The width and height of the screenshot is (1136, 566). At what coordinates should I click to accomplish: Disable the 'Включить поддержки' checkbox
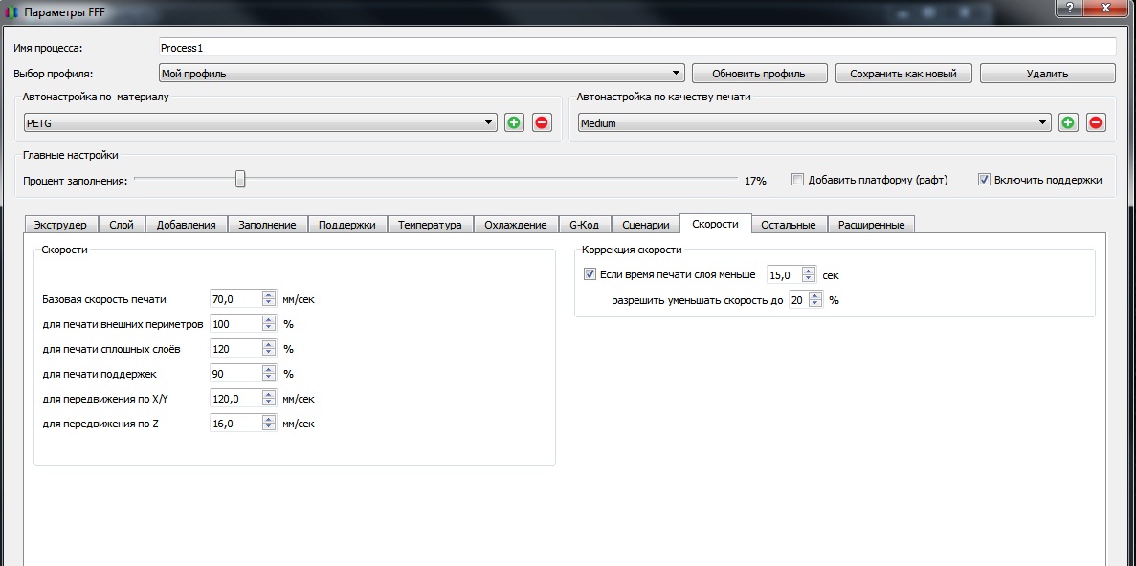click(x=984, y=180)
